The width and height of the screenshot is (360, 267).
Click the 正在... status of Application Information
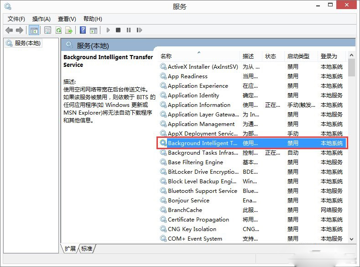click(272, 105)
